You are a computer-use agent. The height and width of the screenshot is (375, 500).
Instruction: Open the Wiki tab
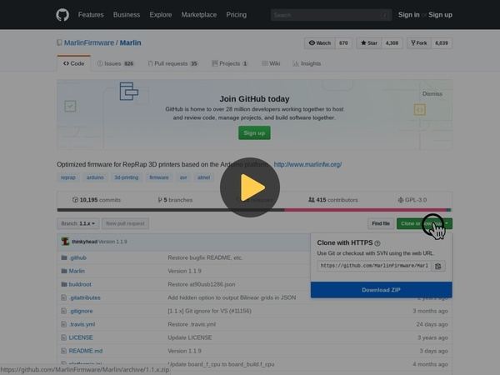[271, 63]
